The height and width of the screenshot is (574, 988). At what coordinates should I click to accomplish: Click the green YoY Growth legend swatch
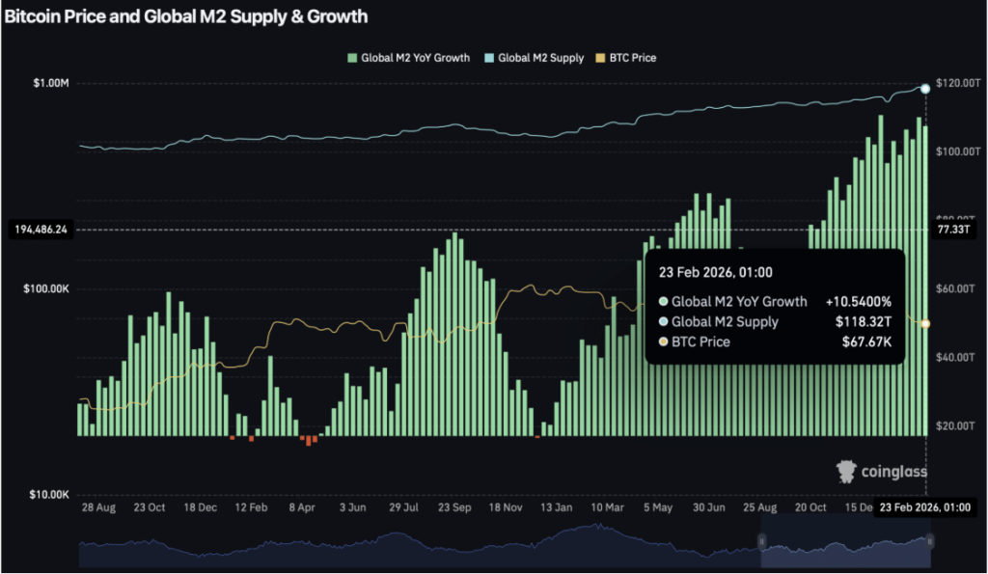coord(352,58)
